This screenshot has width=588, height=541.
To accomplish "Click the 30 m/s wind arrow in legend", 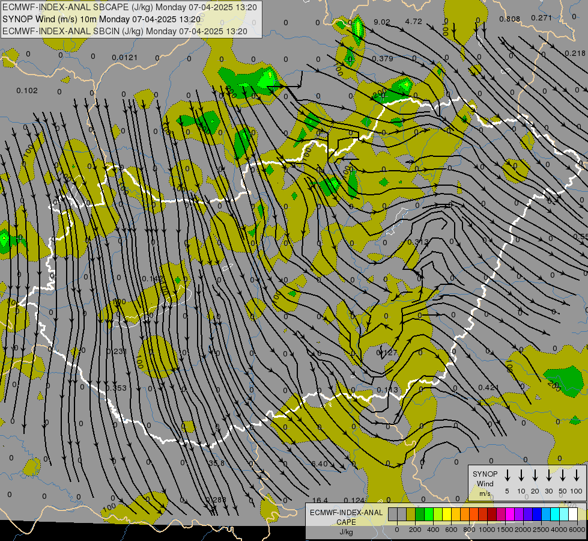I will 548,475.
